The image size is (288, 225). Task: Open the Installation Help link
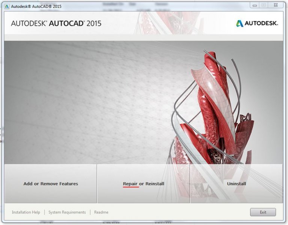pyautogui.click(x=26, y=212)
